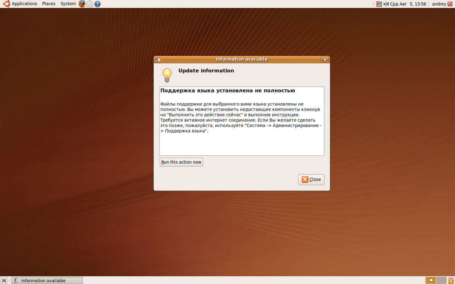The height and width of the screenshot is (284, 455).
Task: Switch to the first workspace
Action: 431,281
